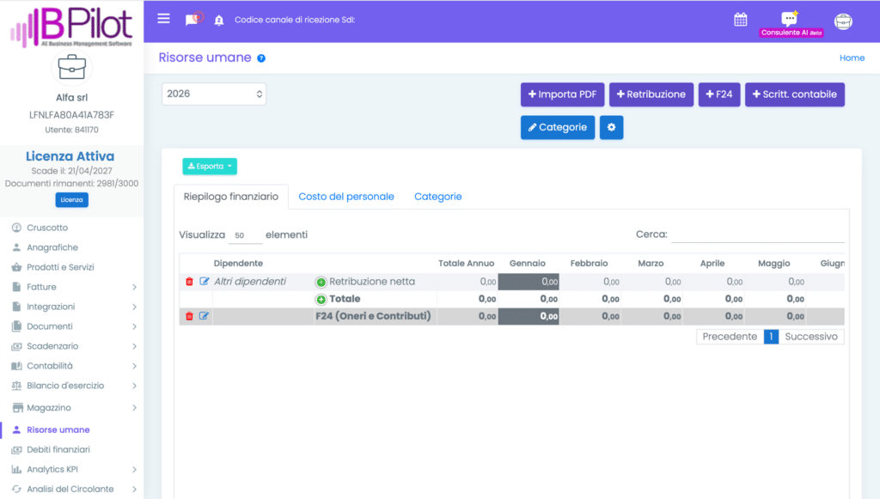This screenshot has width=880, height=499.
Task: Expand the Retribuzione netta green plus
Action: click(321, 282)
